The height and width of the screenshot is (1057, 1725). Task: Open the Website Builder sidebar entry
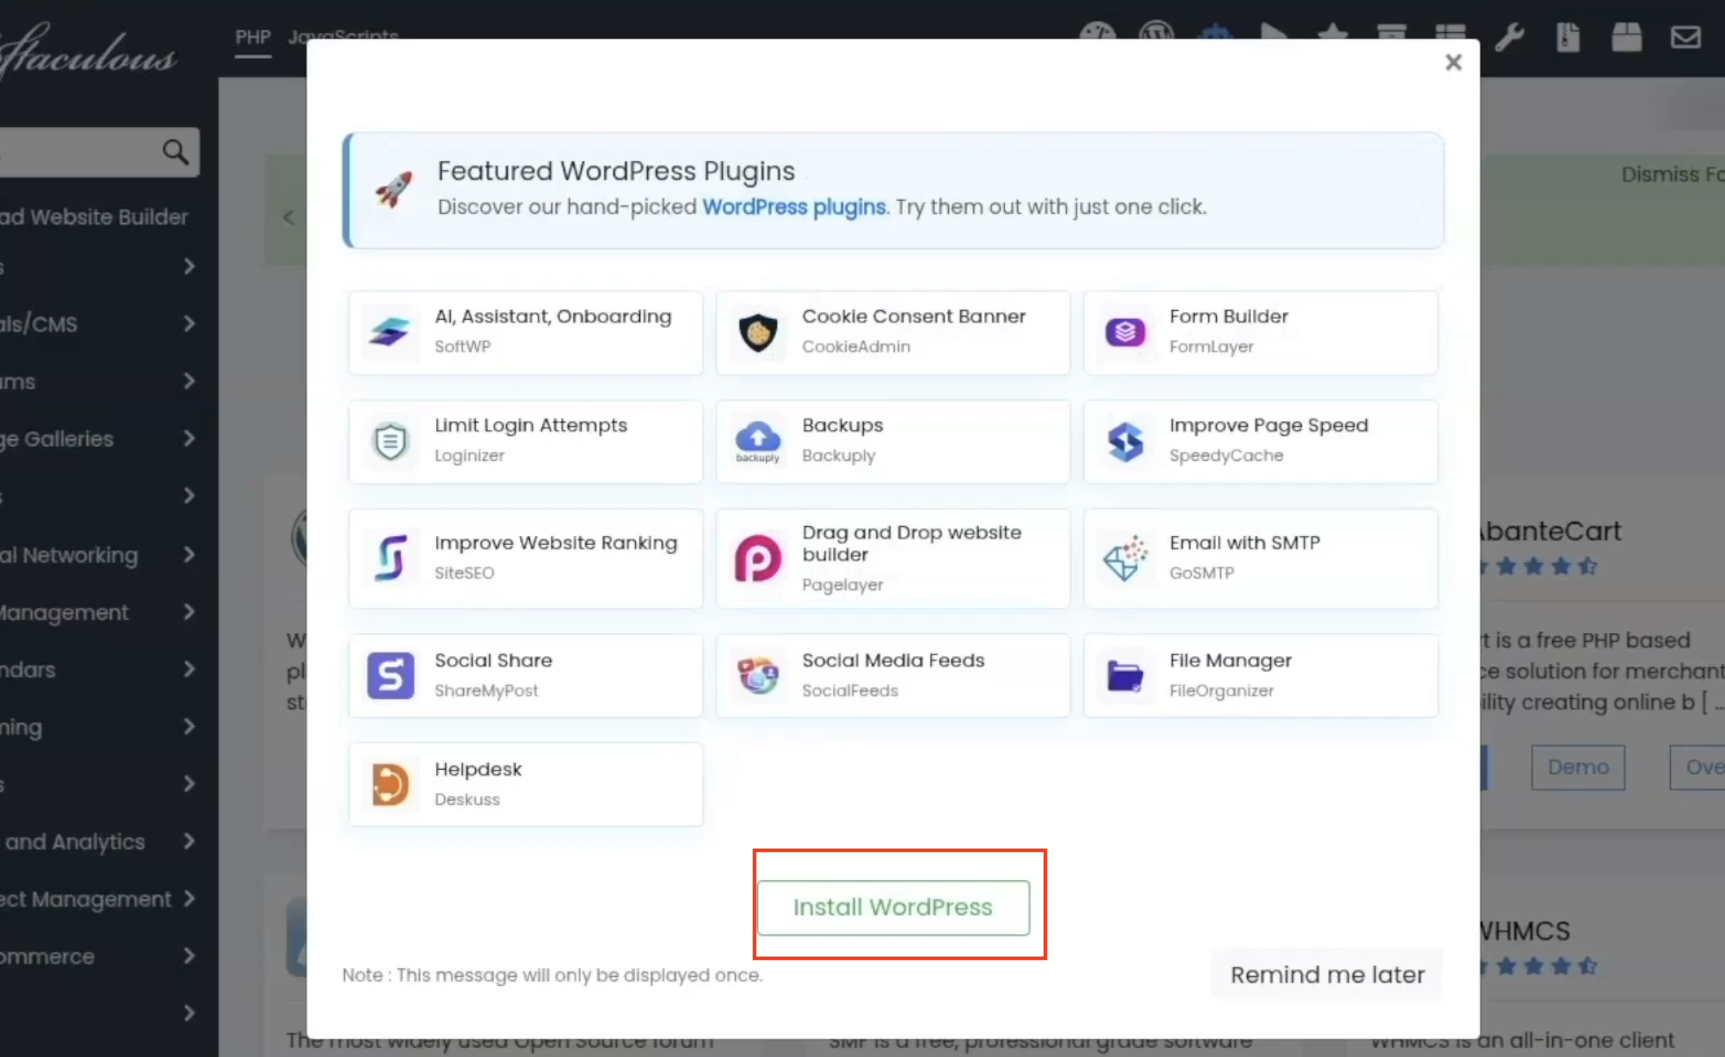(x=94, y=217)
